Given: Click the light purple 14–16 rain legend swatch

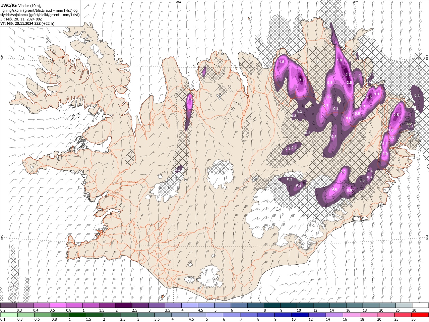Looking at the screenshot, I should pyautogui.click(x=334, y=315).
